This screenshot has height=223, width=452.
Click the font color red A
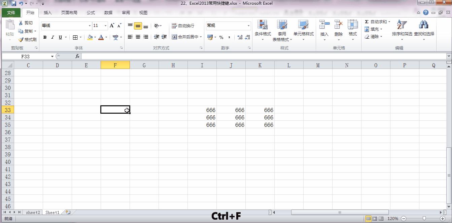101,37
